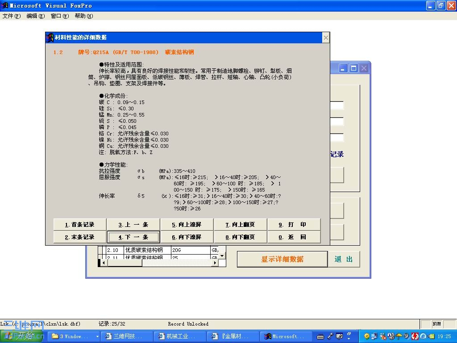Click 退出 button in background window
Viewport: 457px width, 343px height.
pos(344,259)
